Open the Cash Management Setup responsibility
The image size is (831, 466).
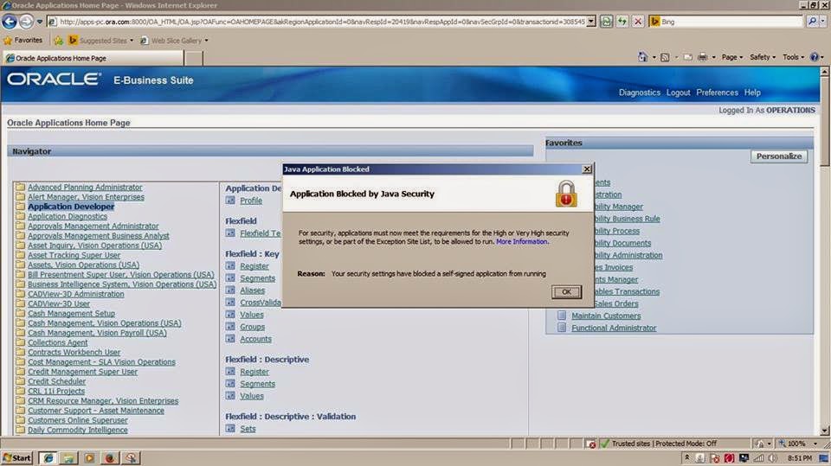coord(71,314)
